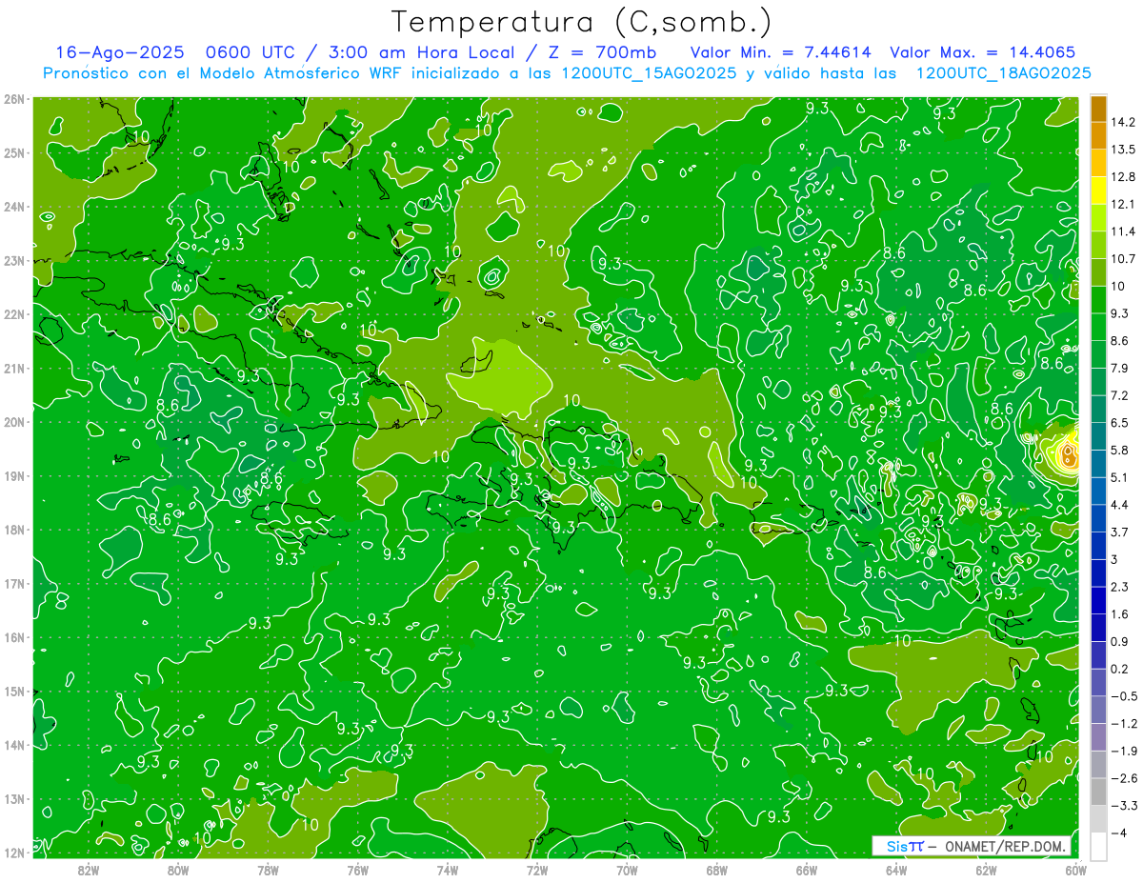Click 'Valor Min. = 7.44614'
This screenshot has height=883, width=1143.
coord(780,52)
